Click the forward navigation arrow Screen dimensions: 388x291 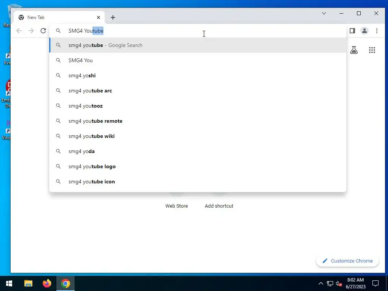click(31, 31)
